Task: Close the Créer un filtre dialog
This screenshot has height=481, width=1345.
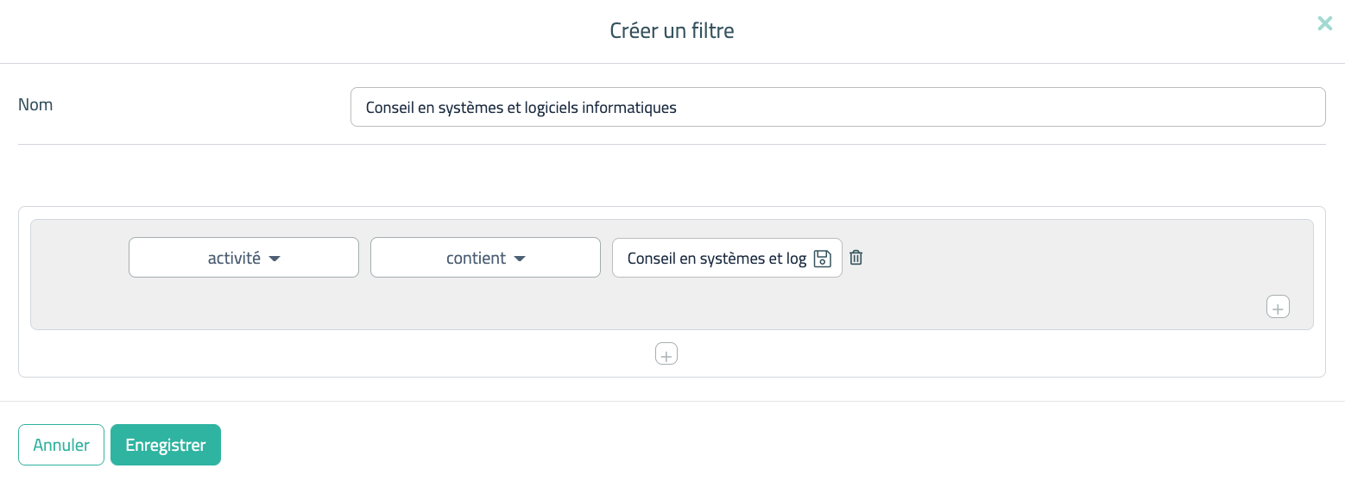Action: pyautogui.click(x=1324, y=24)
